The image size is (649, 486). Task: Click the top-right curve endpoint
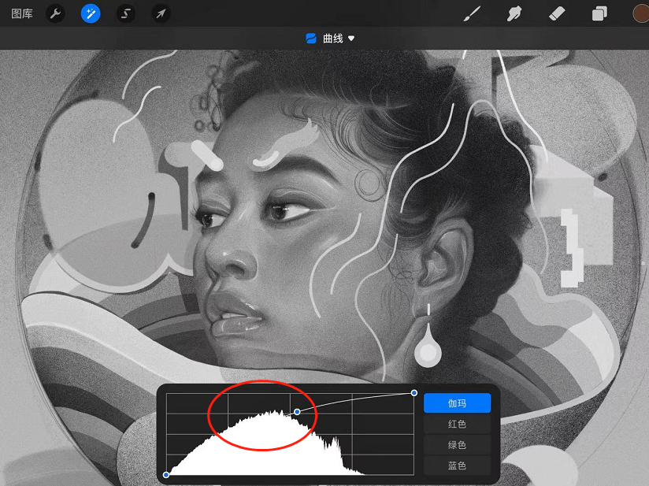point(414,393)
